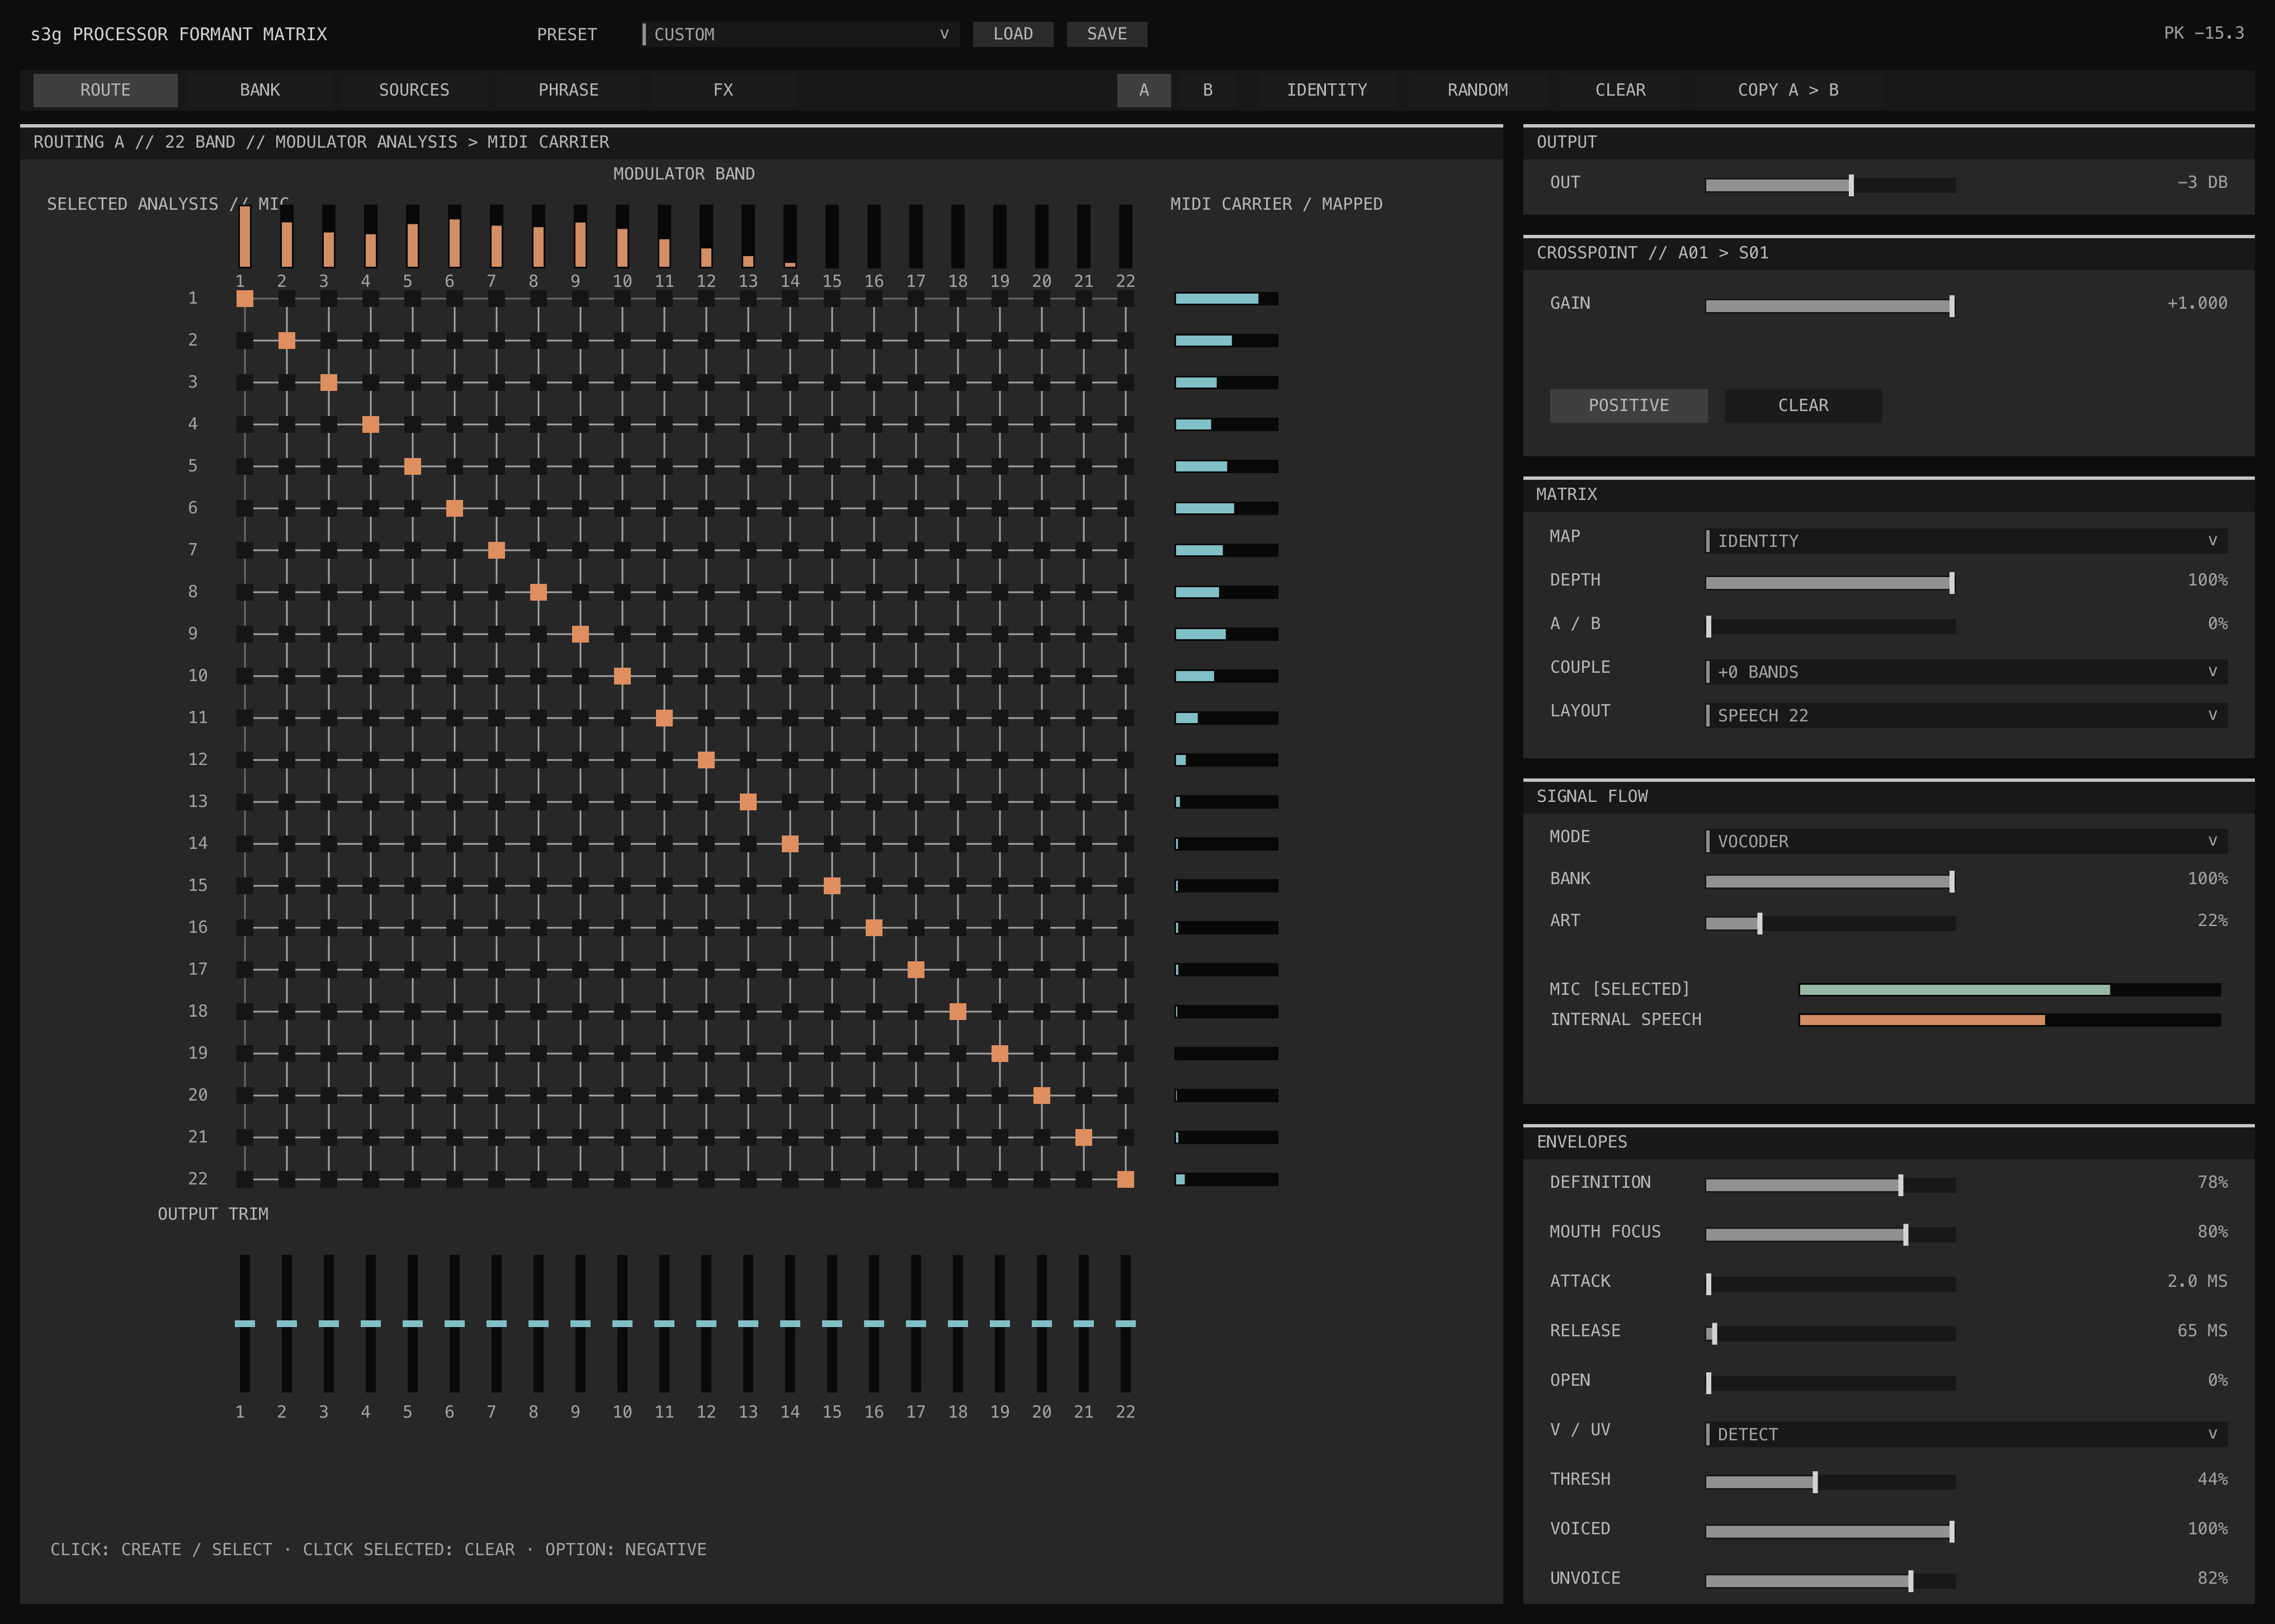The image size is (2275, 1624).
Task: Adjust the matrix DEPTH slider
Action: [1830, 583]
